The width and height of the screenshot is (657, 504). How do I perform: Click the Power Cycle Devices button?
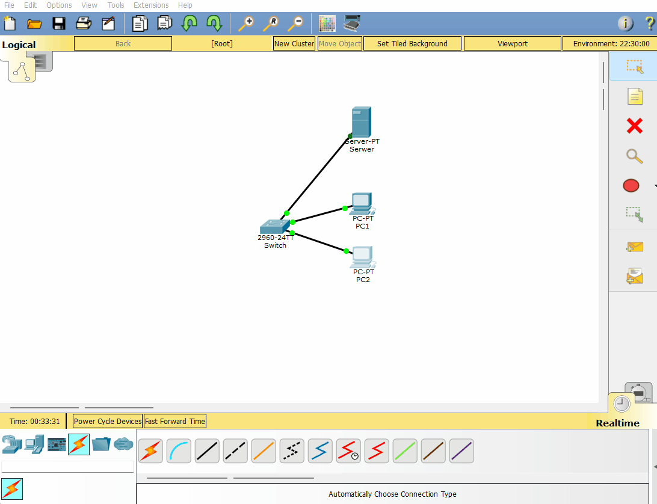(108, 422)
